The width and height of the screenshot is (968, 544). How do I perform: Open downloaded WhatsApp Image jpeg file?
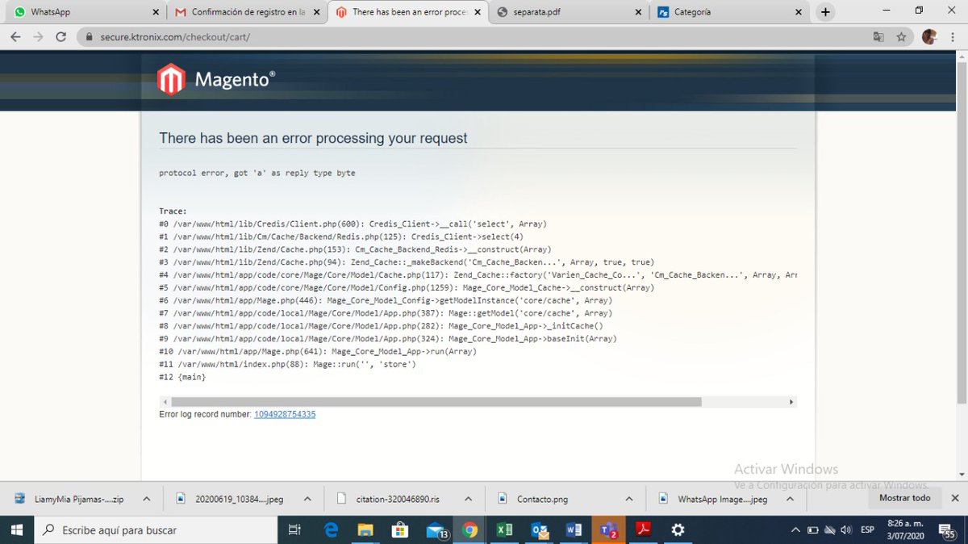[715, 499]
